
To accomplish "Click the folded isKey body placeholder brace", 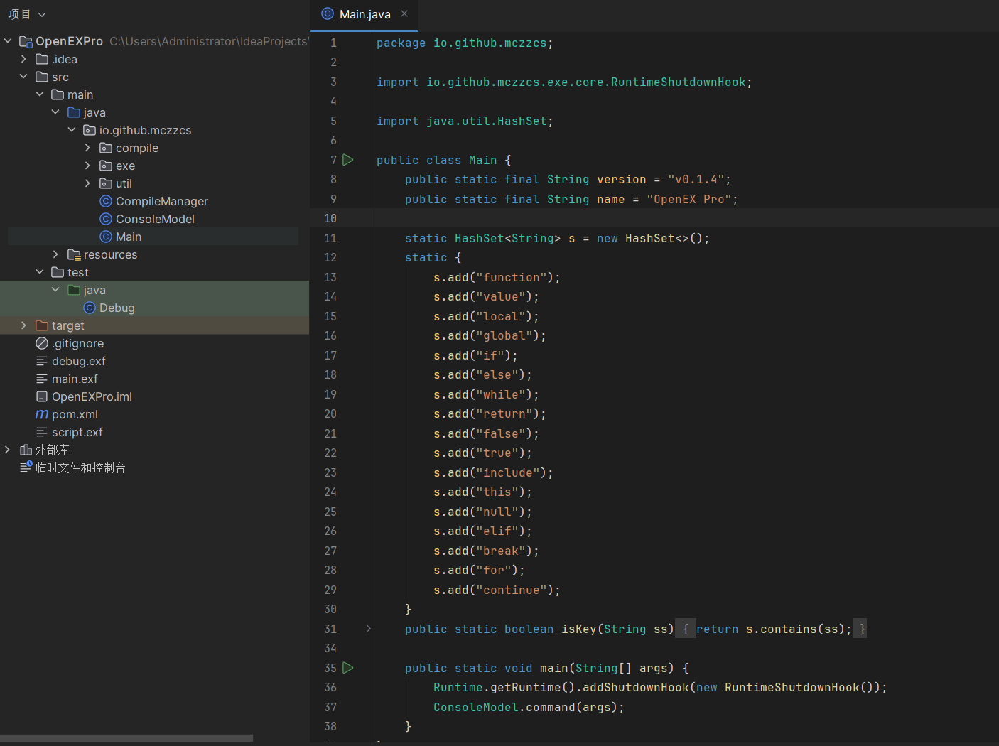I will pos(685,629).
